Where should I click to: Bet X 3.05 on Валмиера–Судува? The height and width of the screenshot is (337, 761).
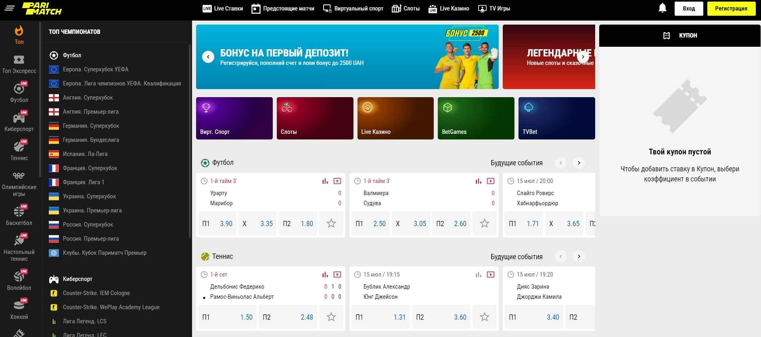[411, 223]
